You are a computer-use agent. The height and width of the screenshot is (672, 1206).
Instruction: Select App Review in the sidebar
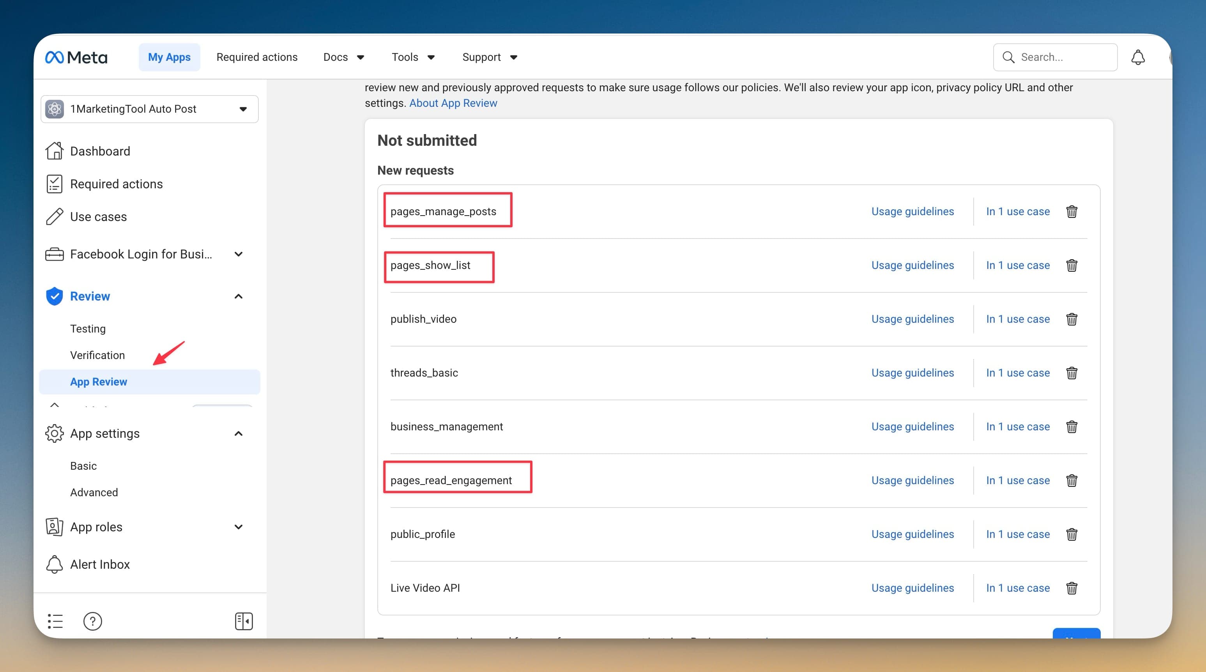(149, 382)
